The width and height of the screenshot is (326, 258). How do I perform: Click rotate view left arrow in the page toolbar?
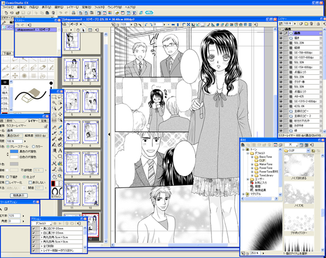(146, 24)
